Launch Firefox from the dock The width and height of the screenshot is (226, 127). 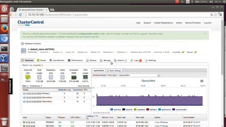4,29
